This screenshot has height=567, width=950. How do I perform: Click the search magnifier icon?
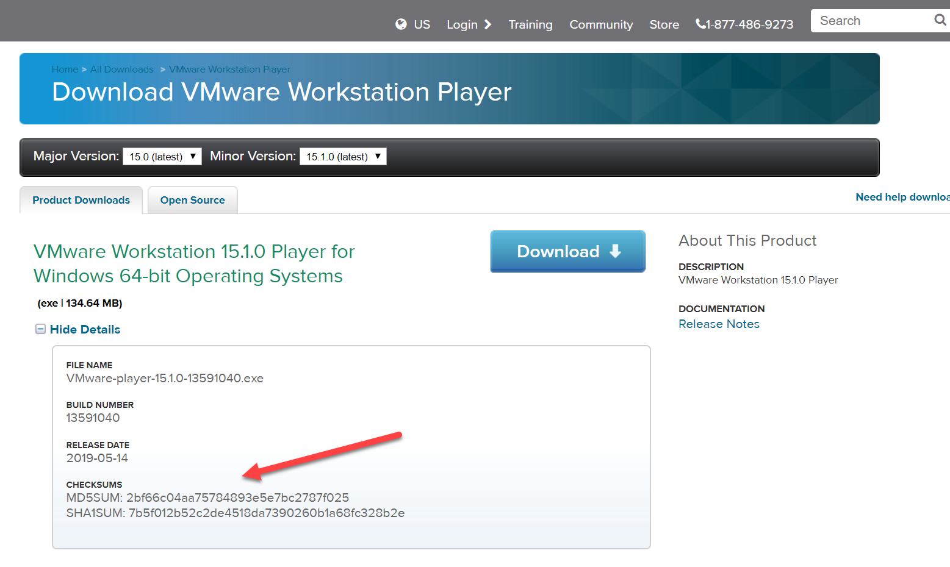(x=940, y=20)
